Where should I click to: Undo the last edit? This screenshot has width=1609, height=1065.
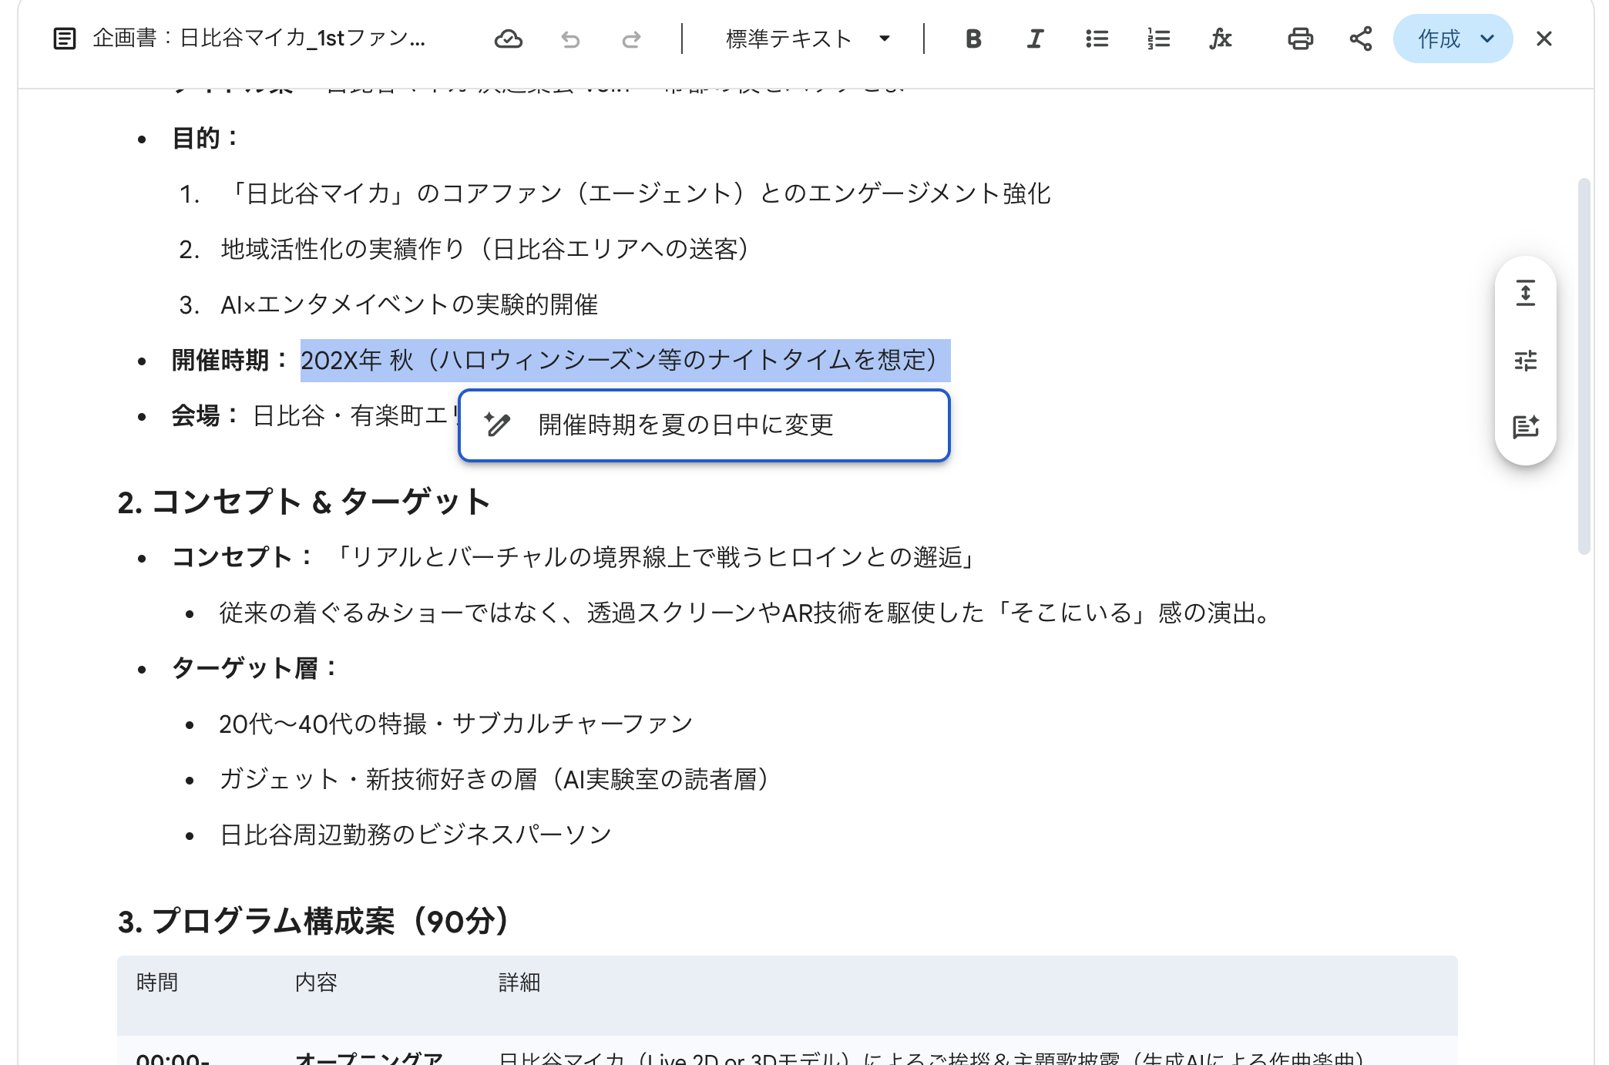coord(570,39)
